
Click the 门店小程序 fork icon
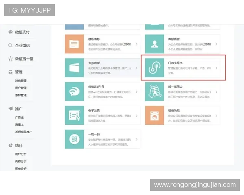coord(155,68)
